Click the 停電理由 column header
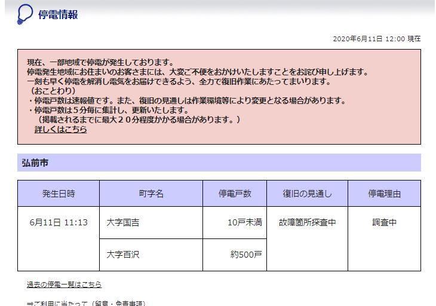Viewport: 436px width, 306px height. 384,193
